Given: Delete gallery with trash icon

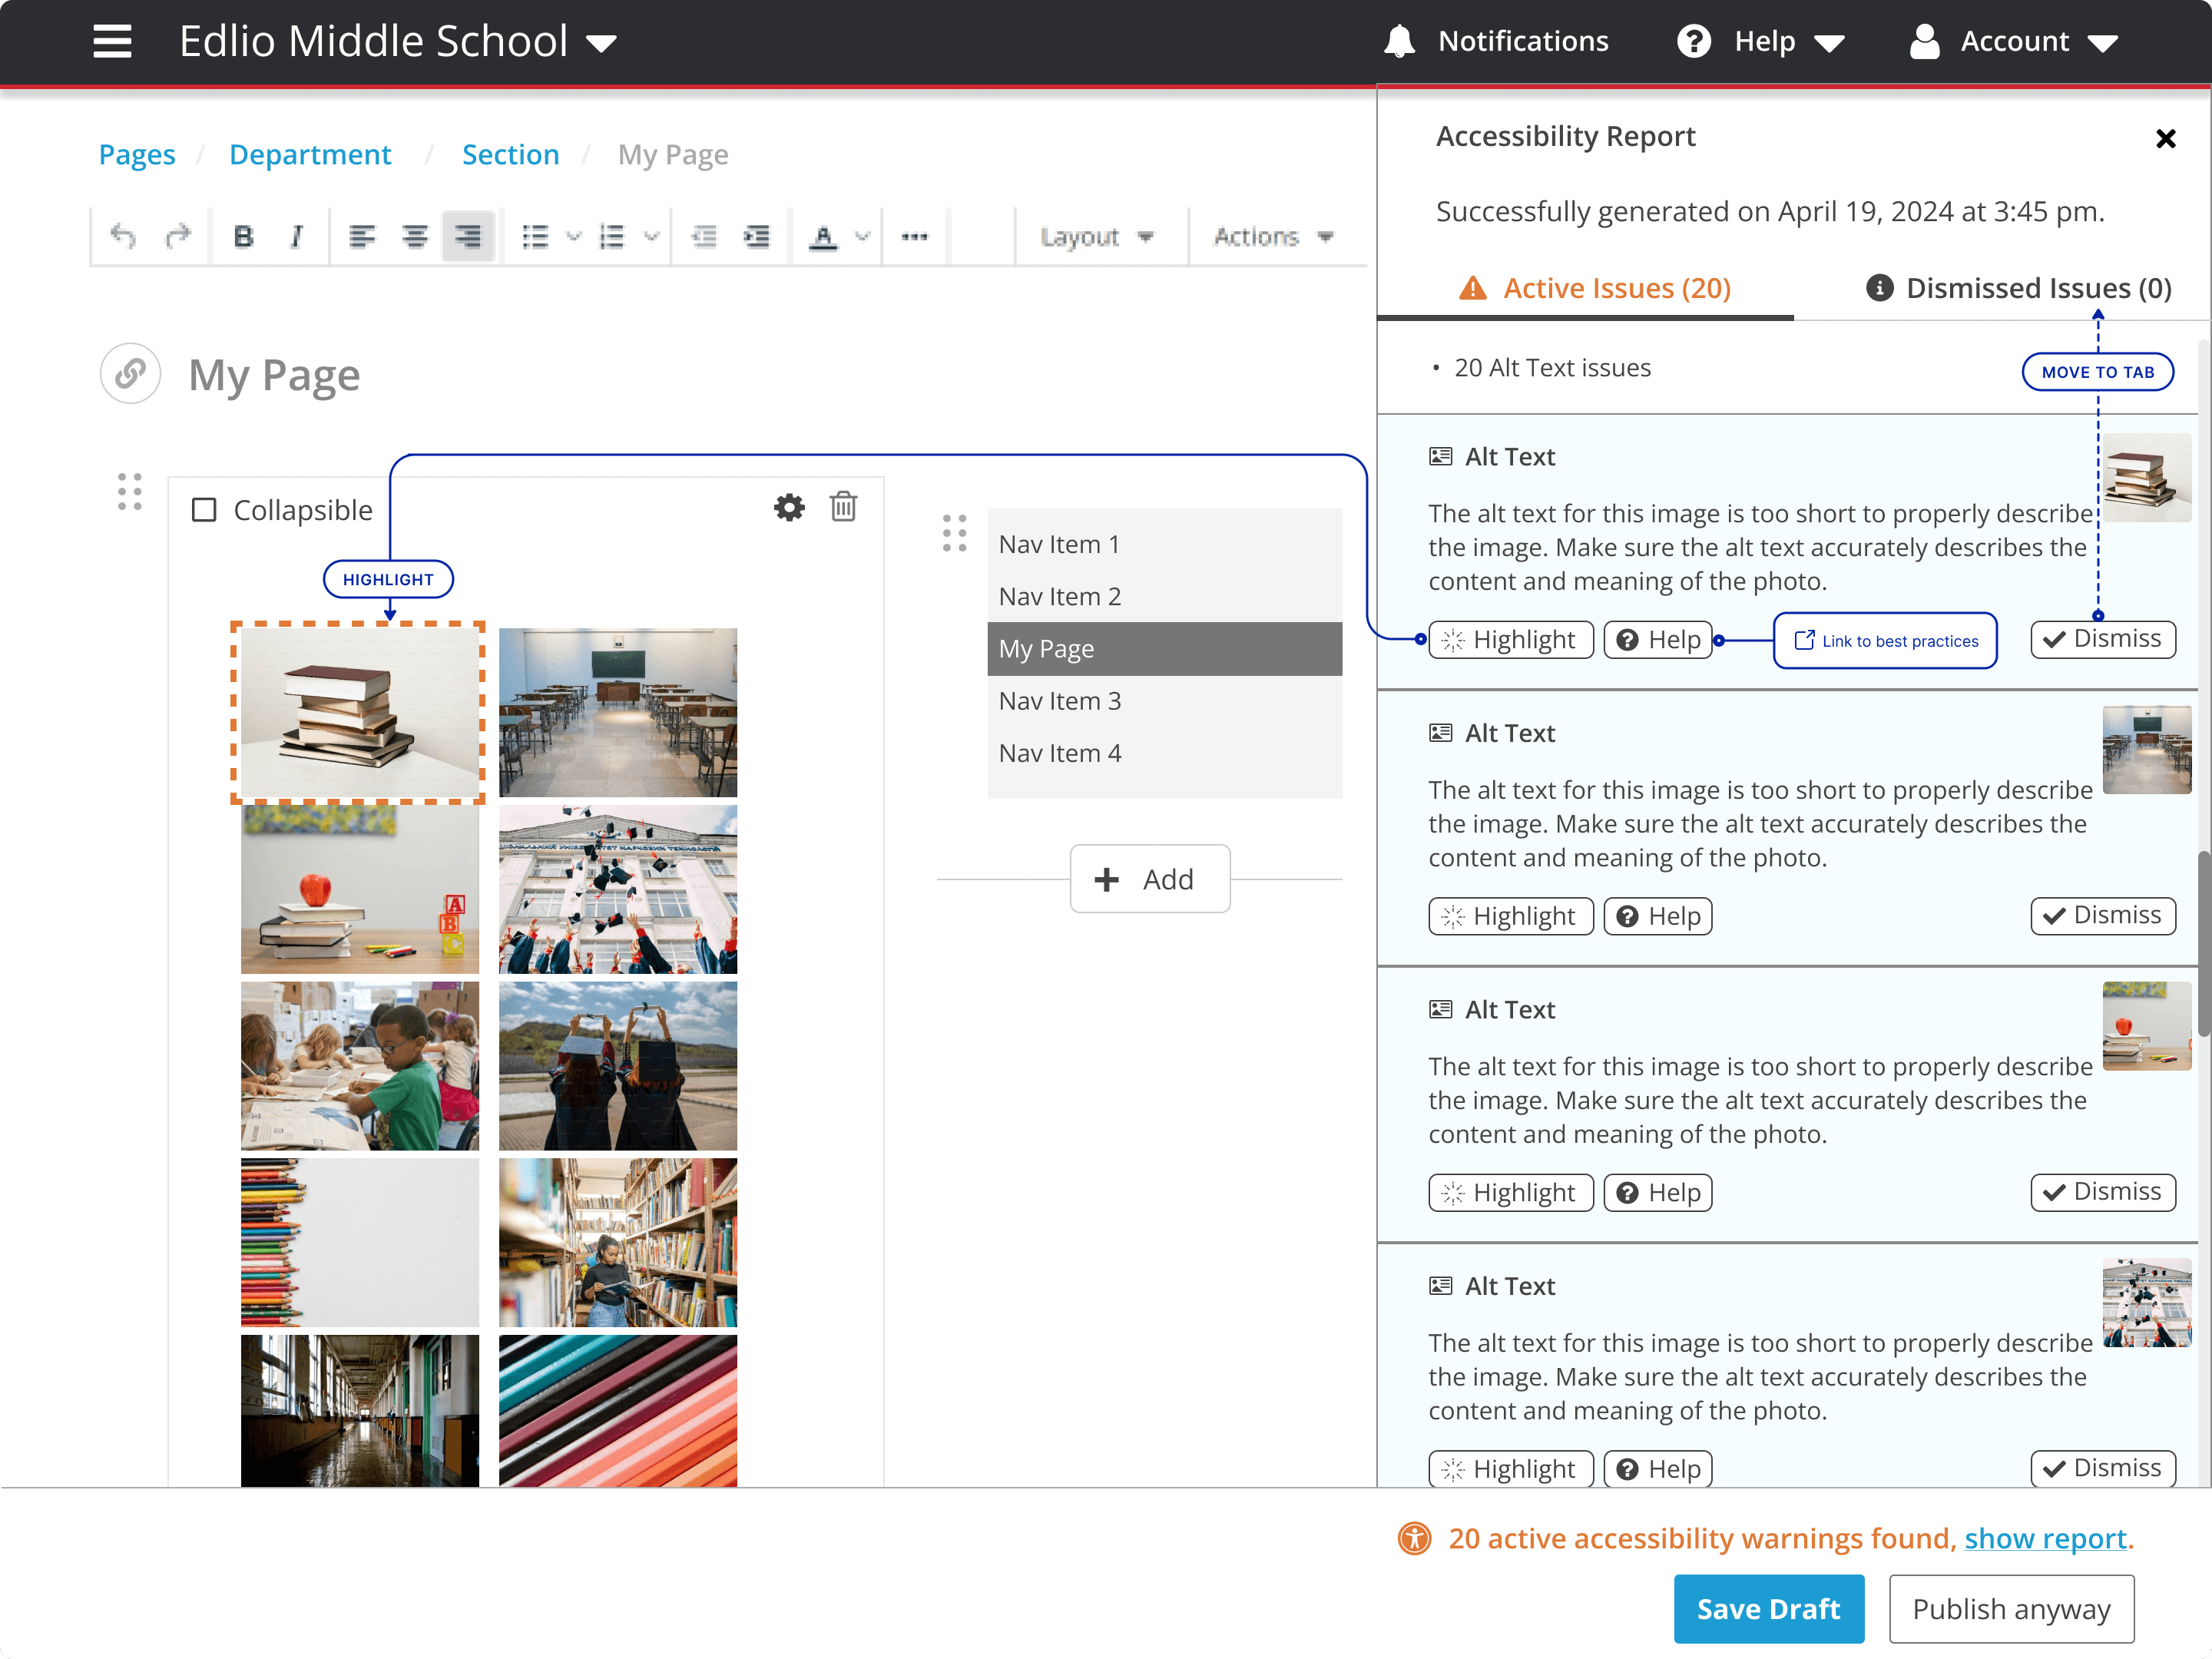Looking at the screenshot, I should click(843, 508).
